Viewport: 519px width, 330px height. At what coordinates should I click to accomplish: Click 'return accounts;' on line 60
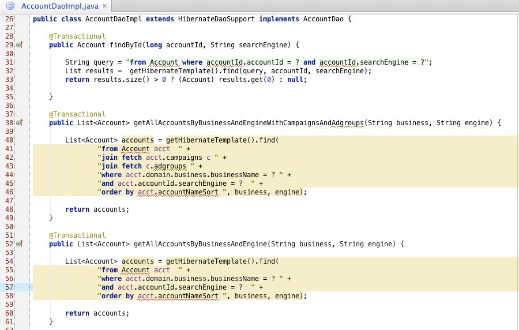(97, 313)
